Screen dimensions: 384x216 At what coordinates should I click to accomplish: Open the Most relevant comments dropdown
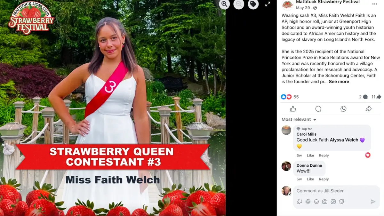(299, 119)
